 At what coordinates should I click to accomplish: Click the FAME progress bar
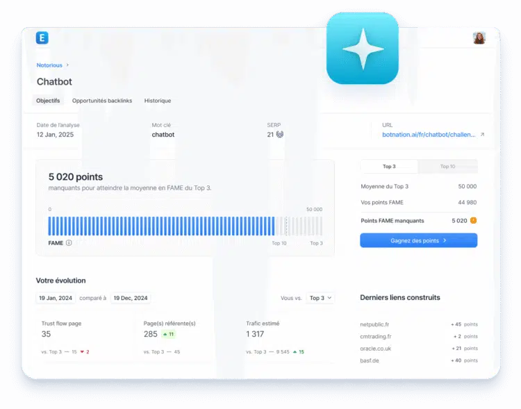point(185,226)
